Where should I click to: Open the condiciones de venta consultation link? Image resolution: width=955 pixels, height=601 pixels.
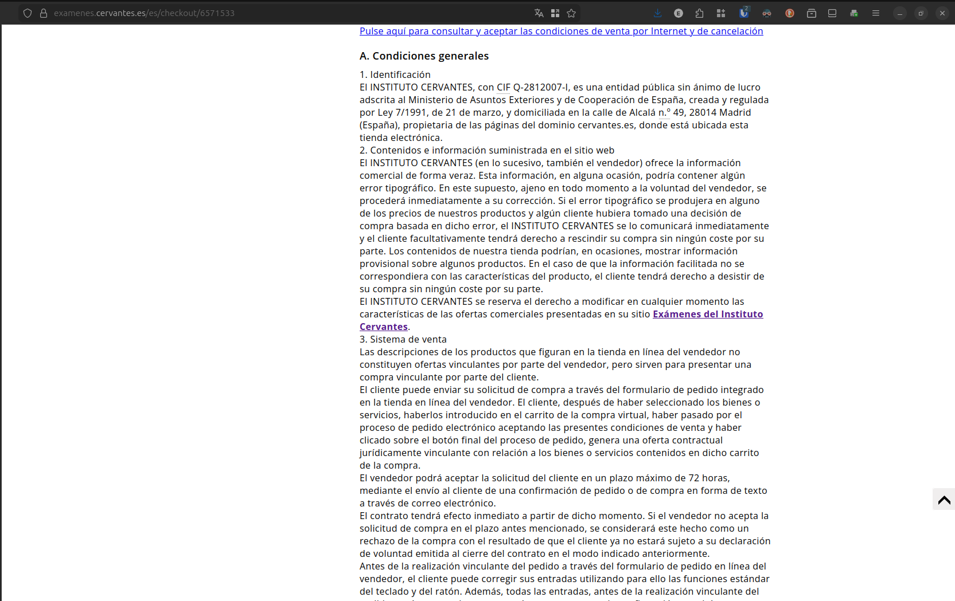point(561,31)
